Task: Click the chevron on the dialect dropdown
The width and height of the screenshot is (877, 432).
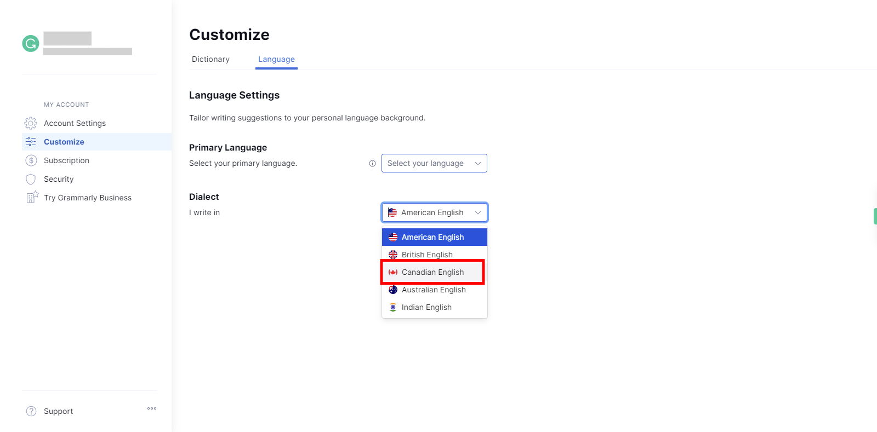Action: tap(478, 212)
